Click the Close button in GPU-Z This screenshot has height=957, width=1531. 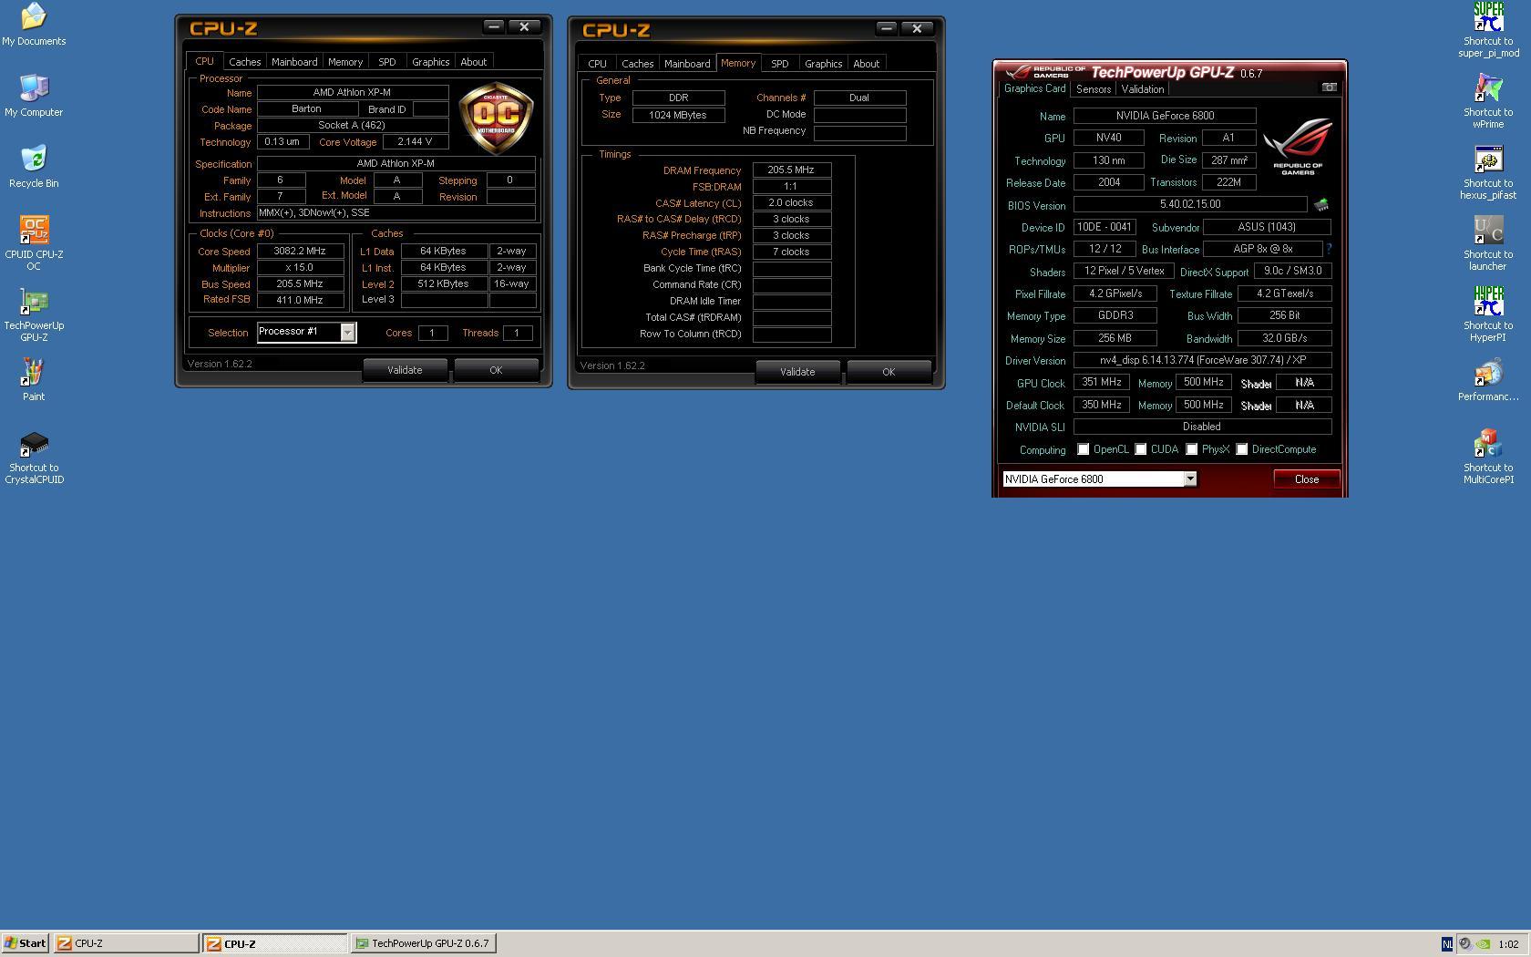1306,479
